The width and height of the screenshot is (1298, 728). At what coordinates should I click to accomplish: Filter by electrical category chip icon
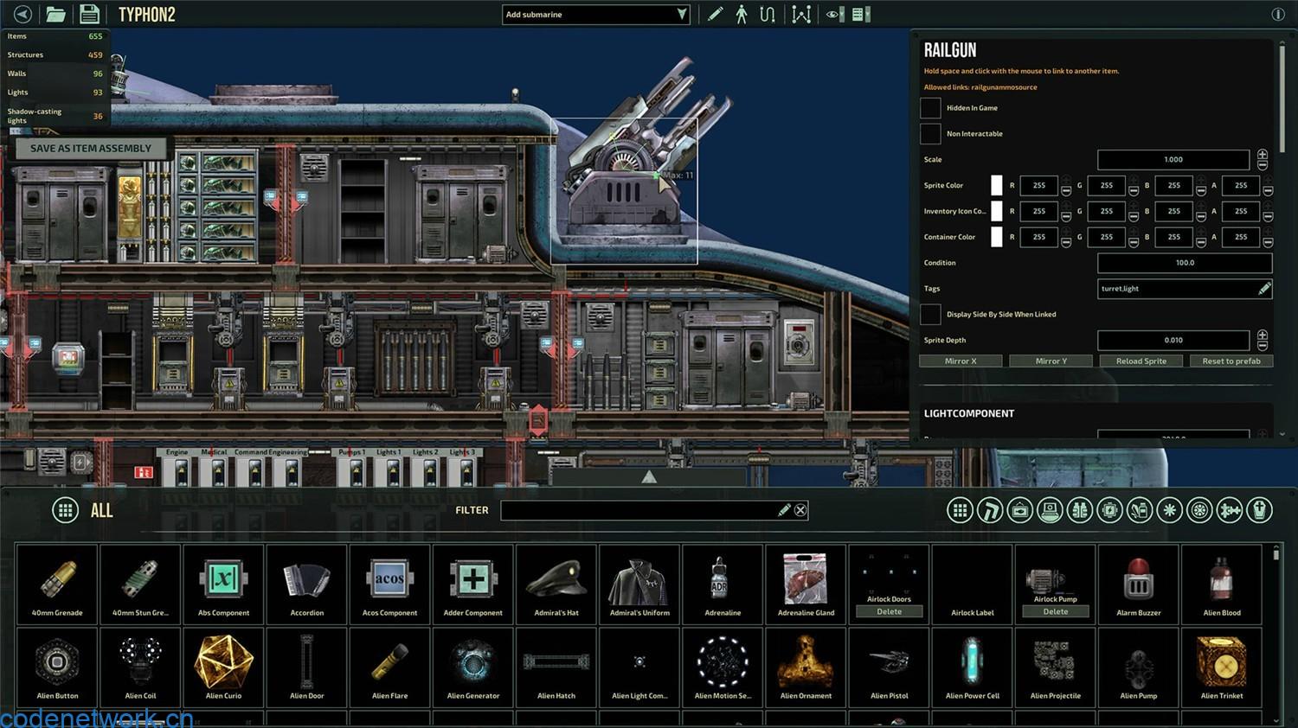[1109, 510]
